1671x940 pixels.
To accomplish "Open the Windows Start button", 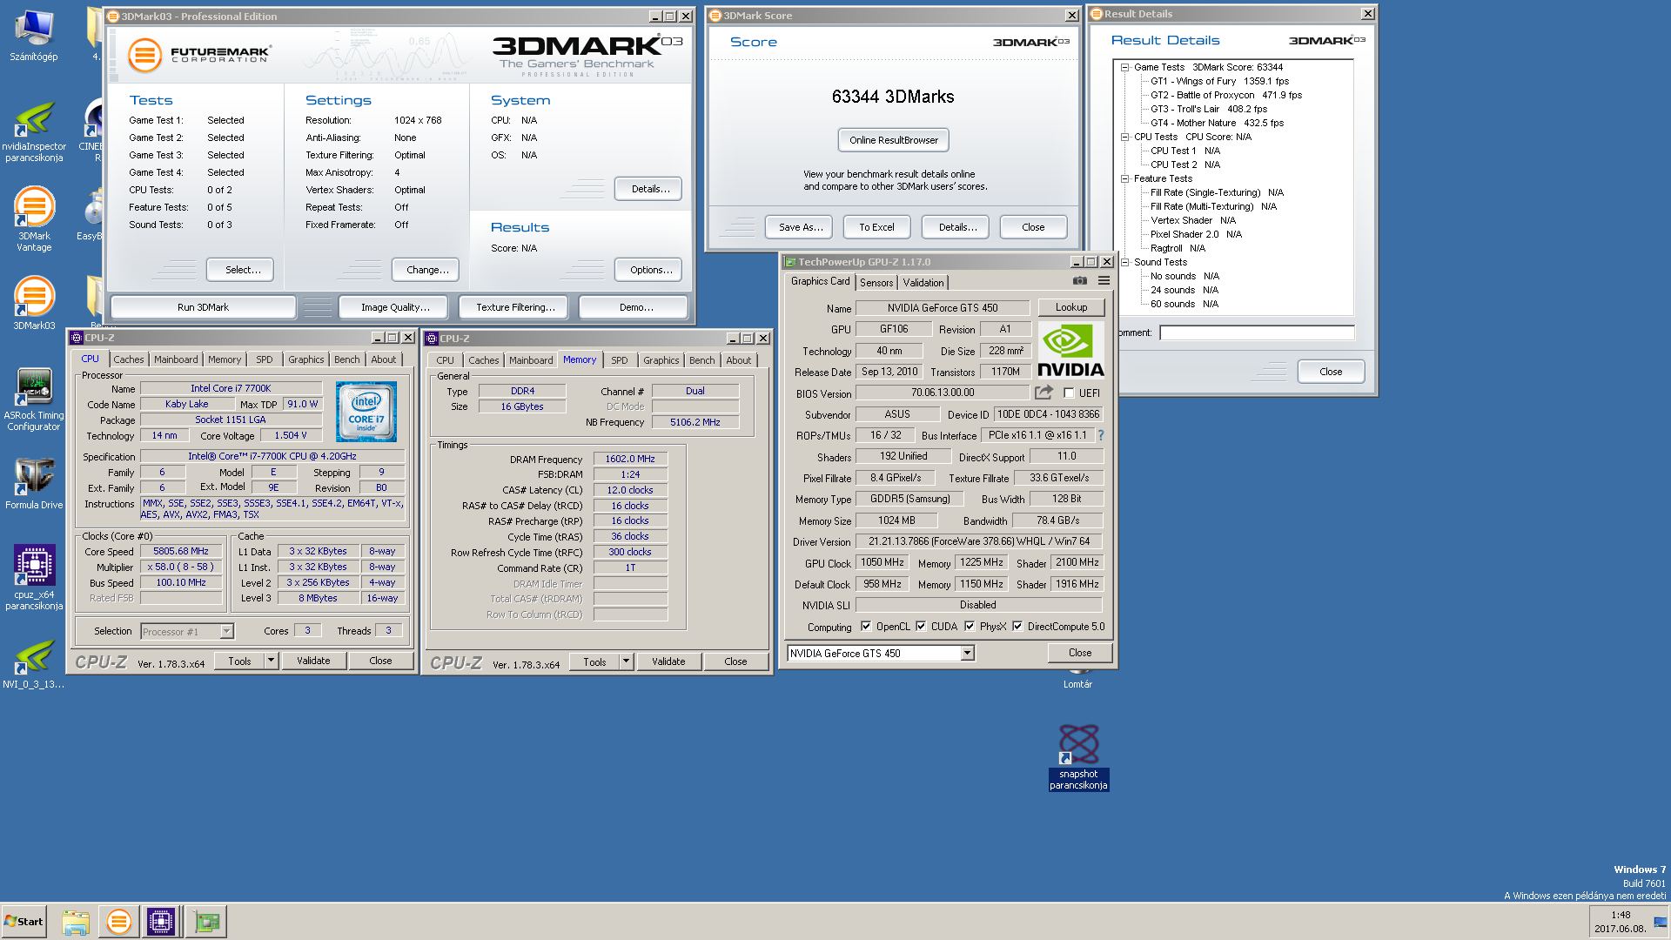I will 23,922.
